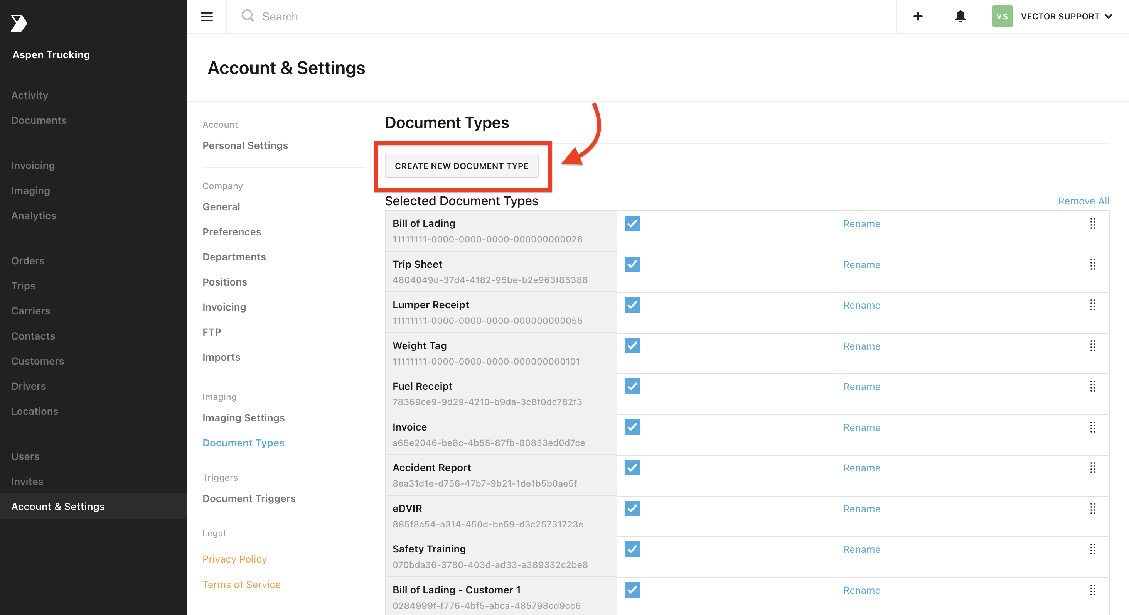Grab the drag handle for Bill of Lading

1092,224
